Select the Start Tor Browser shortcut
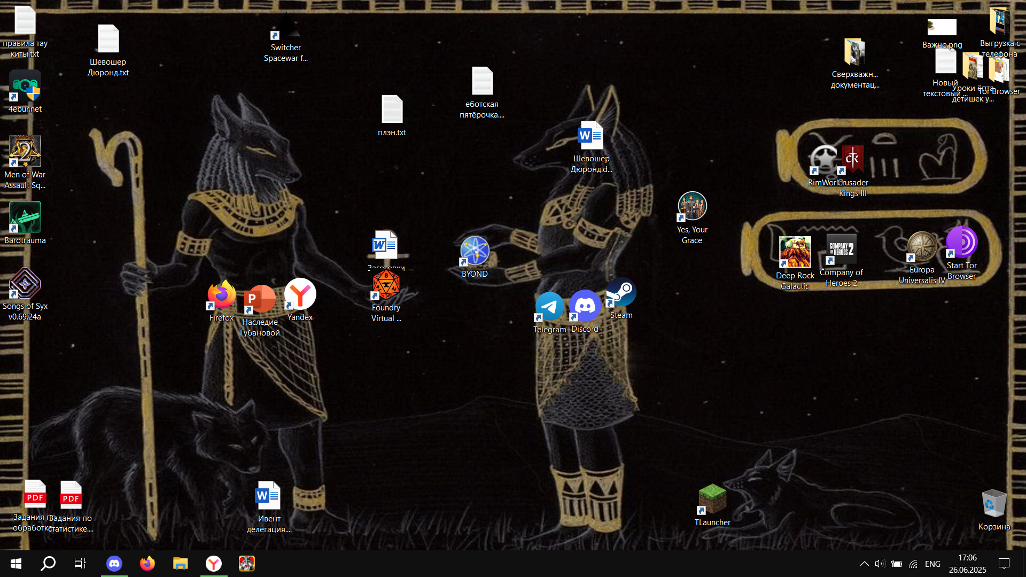The height and width of the screenshot is (577, 1026). coord(961,243)
